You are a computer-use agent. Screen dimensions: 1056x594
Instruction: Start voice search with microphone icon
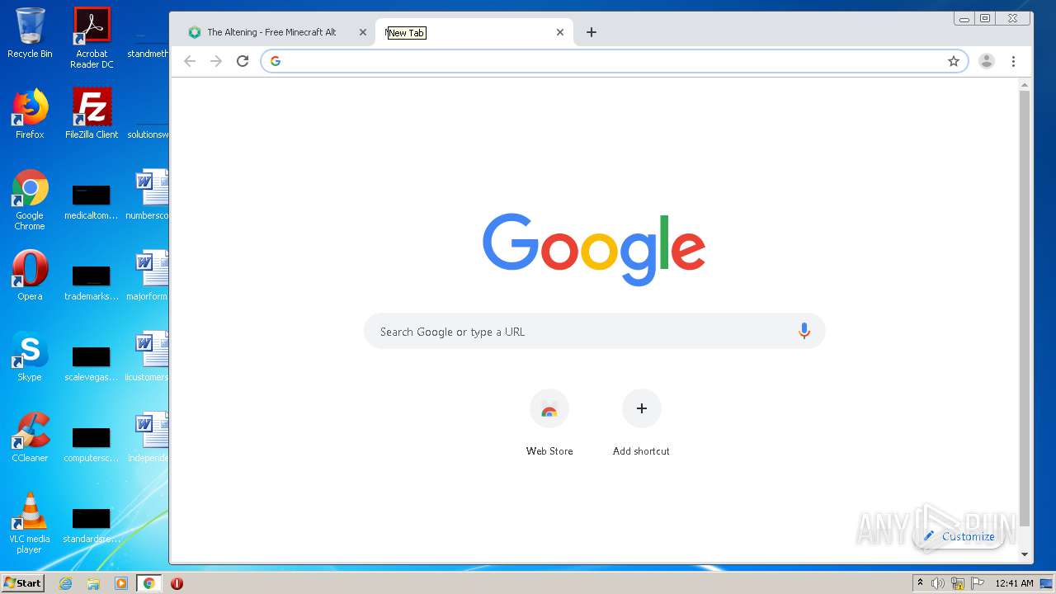[x=804, y=332]
